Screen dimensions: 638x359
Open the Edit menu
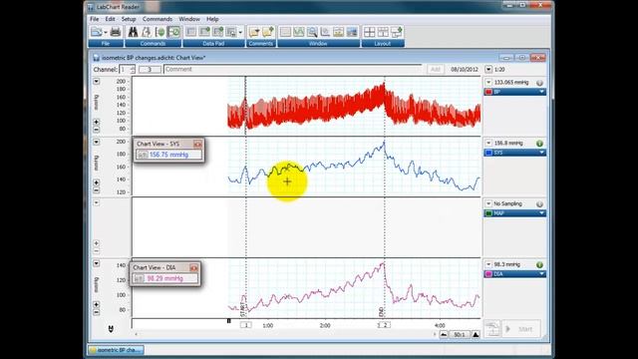110,19
